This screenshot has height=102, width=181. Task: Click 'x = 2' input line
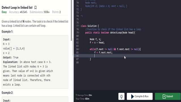tap(6, 53)
